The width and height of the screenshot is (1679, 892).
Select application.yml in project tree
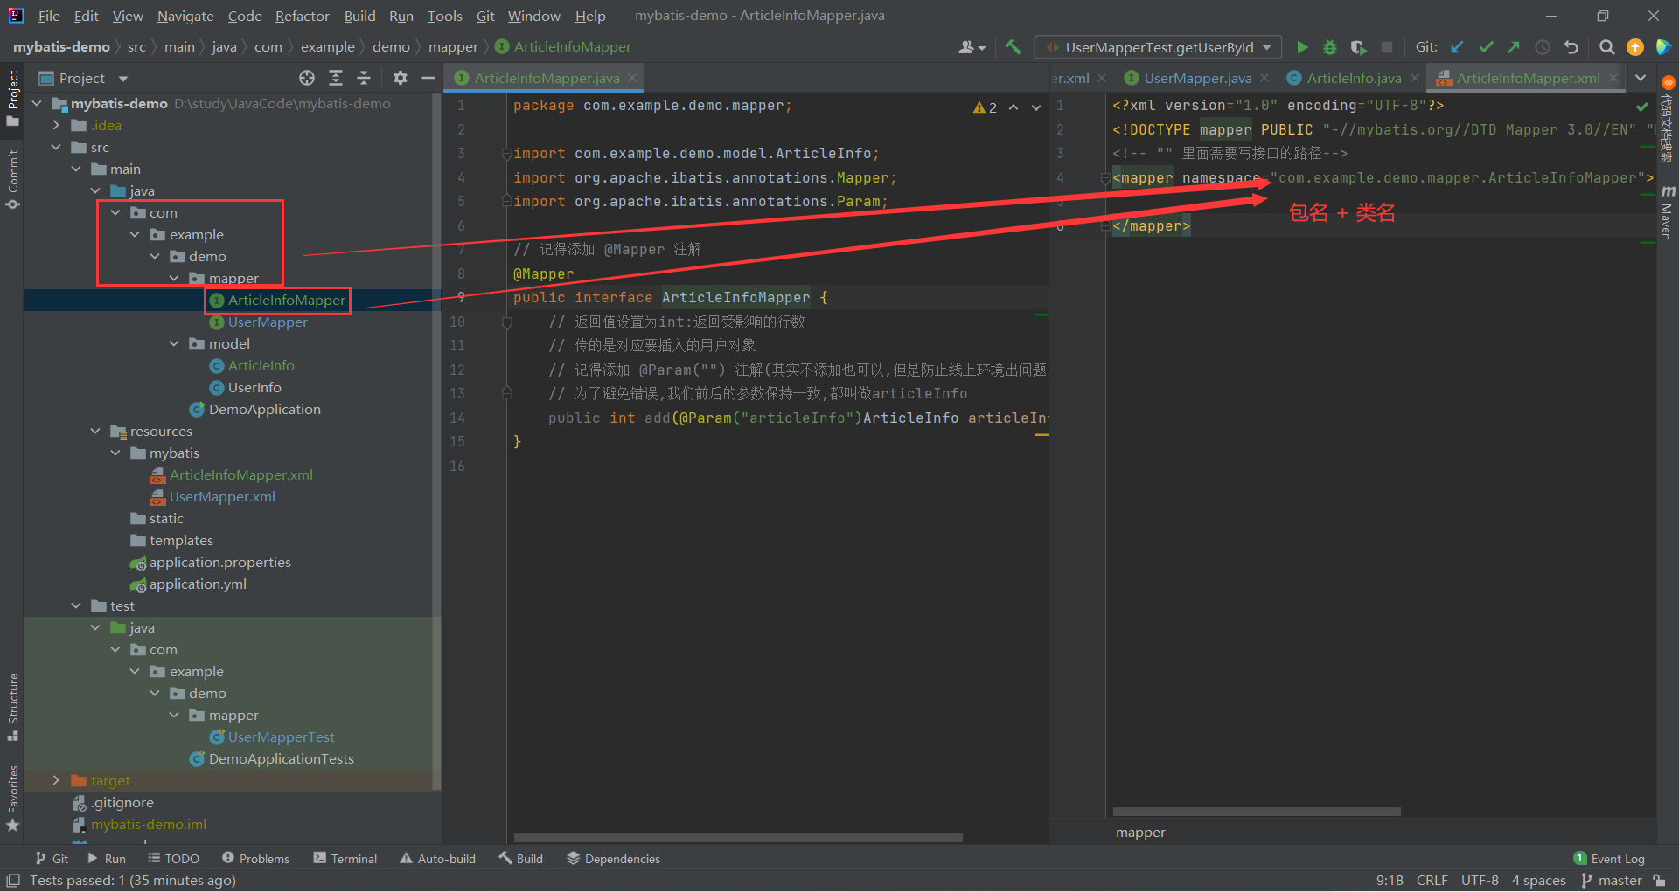coord(198,584)
